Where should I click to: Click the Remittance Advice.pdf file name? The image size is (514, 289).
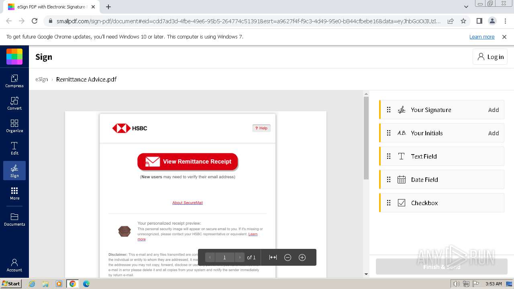86,79
